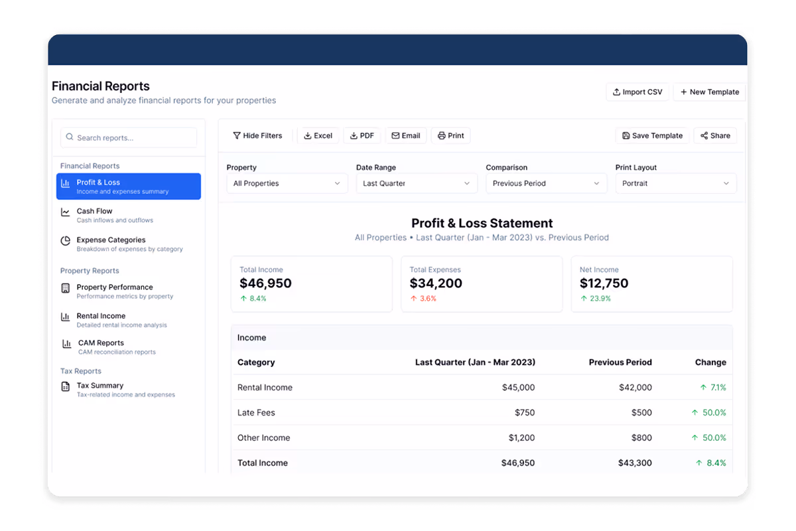Viewport: 796px width, 531px height.
Task: Click the Excel download icon
Action: tap(308, 135)
